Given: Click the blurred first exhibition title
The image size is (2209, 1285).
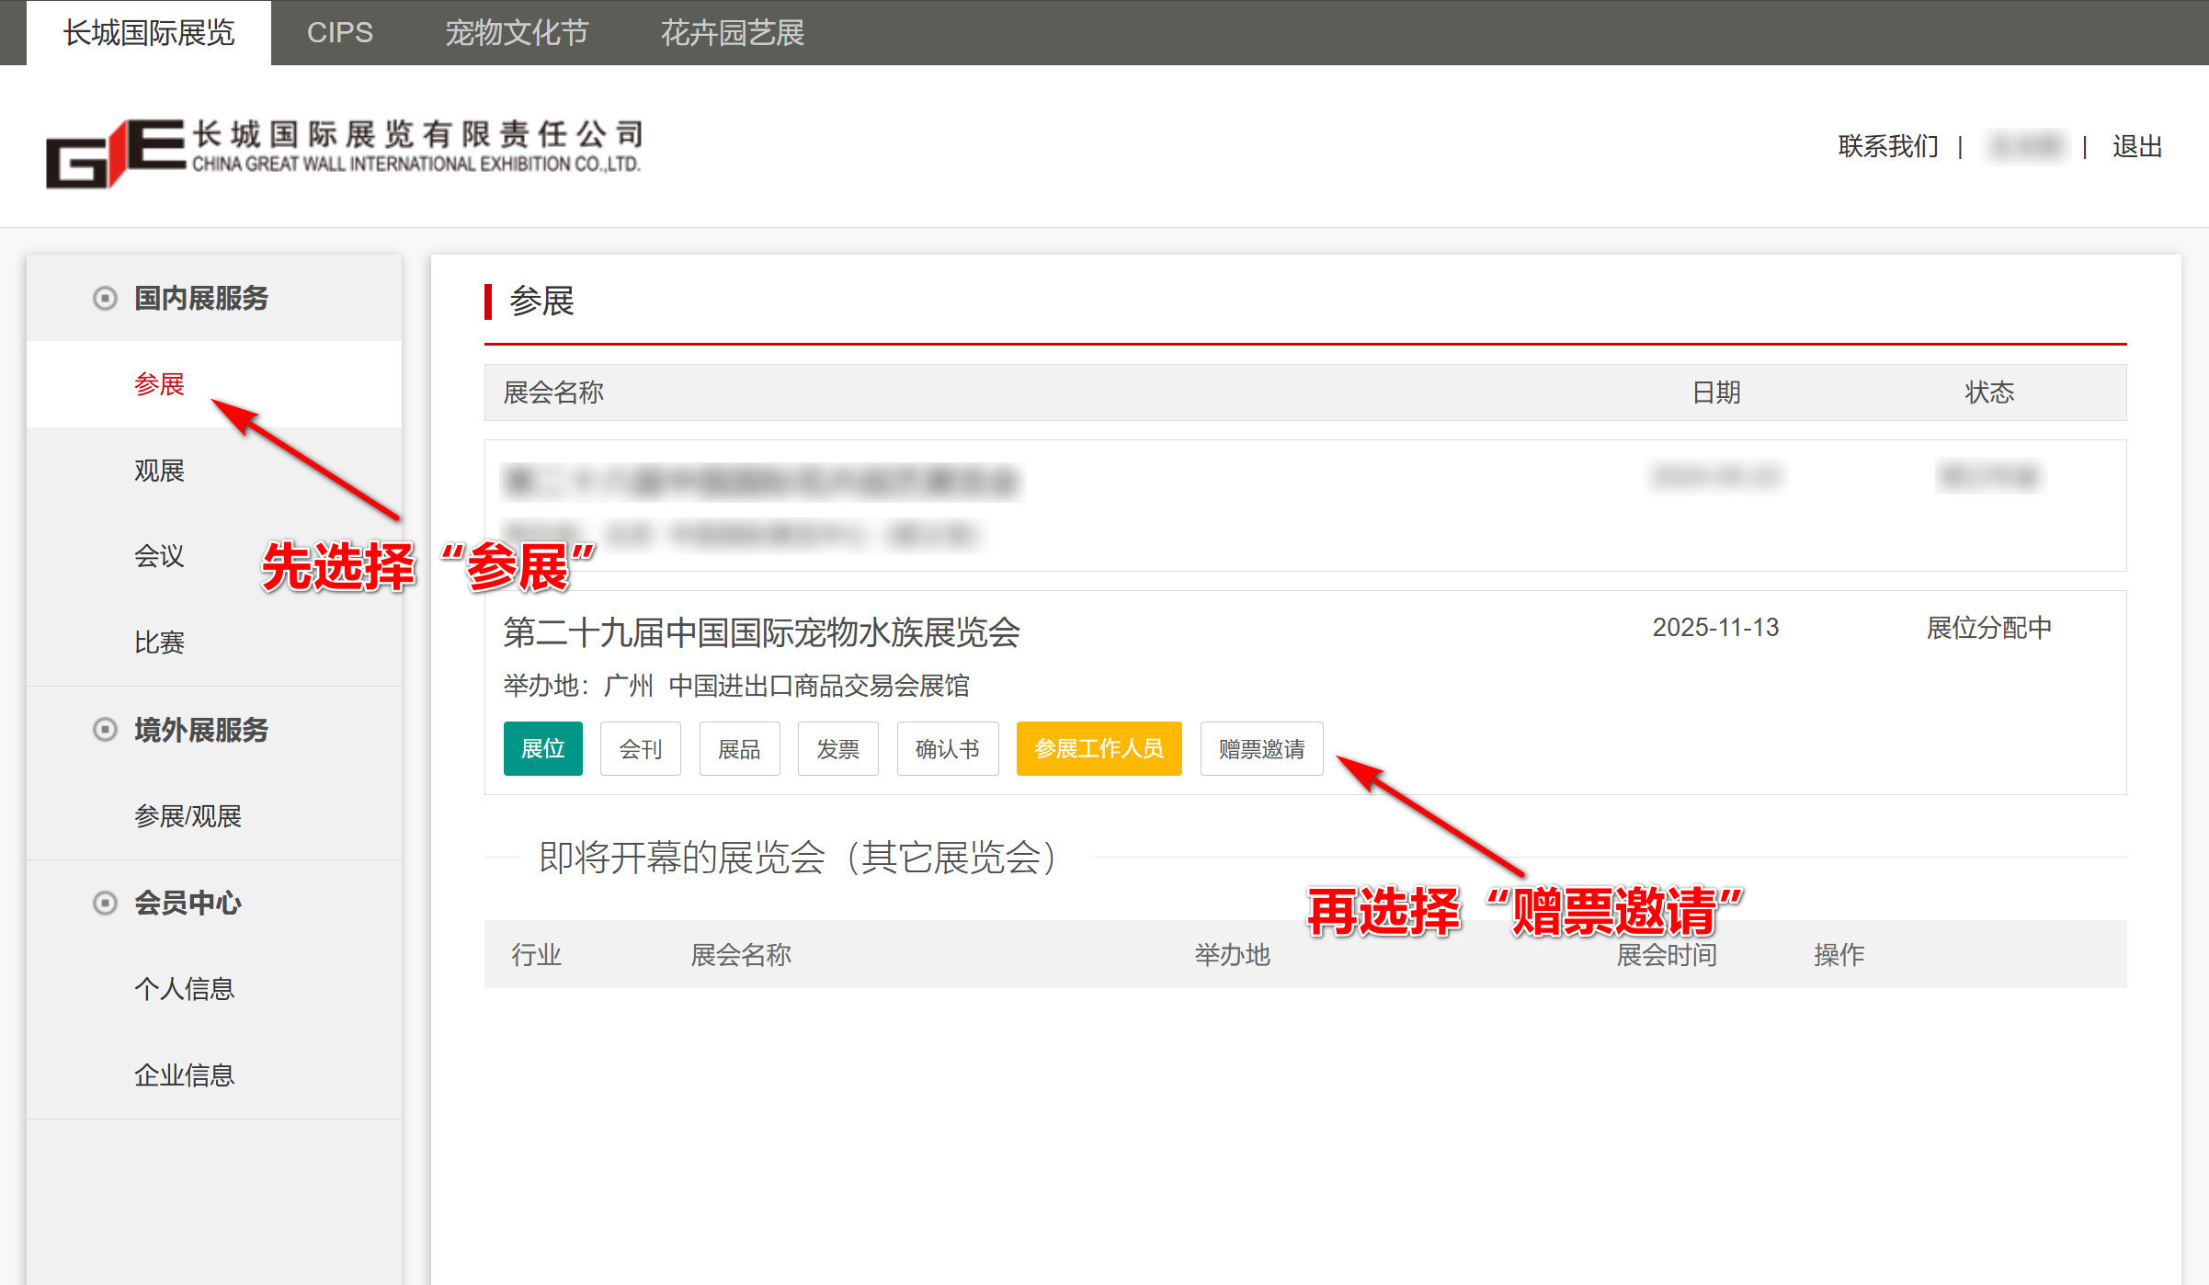Looking at the screenshot, I should (762, 482).
